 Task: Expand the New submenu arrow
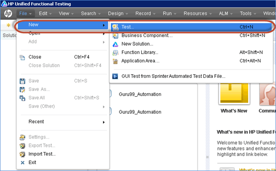click(x=104, y=25)
